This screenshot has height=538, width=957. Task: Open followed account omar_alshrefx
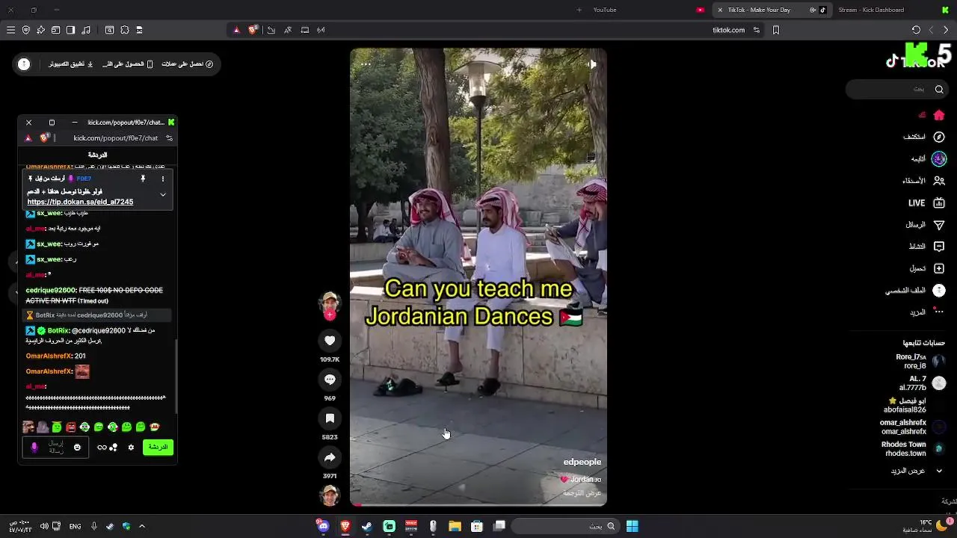point(912,427)
